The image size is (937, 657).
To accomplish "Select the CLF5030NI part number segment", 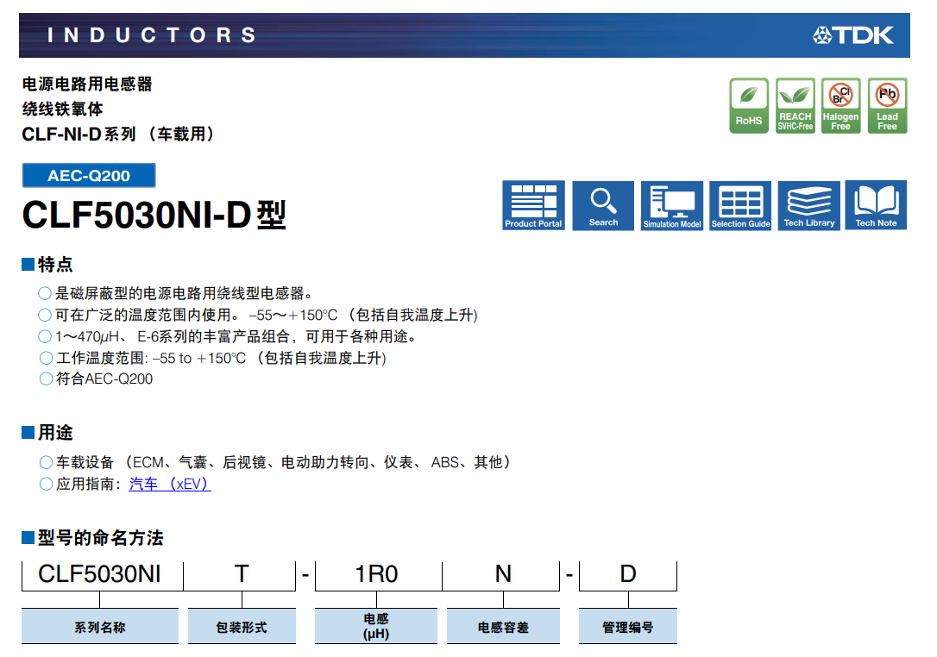I will [99, 574].
